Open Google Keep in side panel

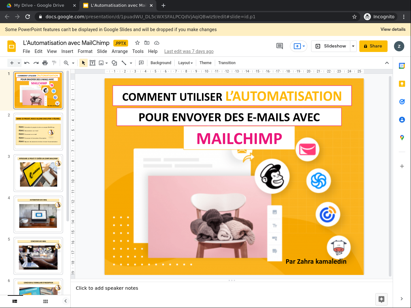(x=402, y=84)
